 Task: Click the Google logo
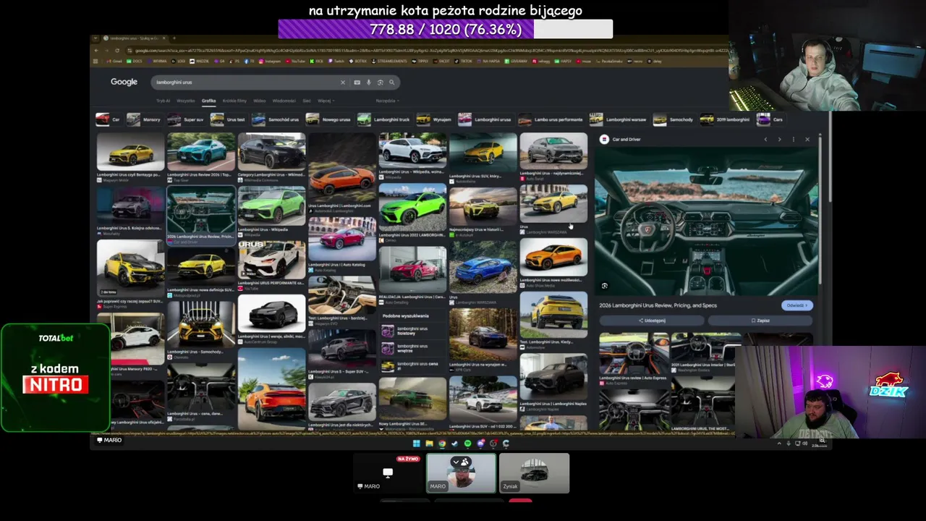point(124,82)
